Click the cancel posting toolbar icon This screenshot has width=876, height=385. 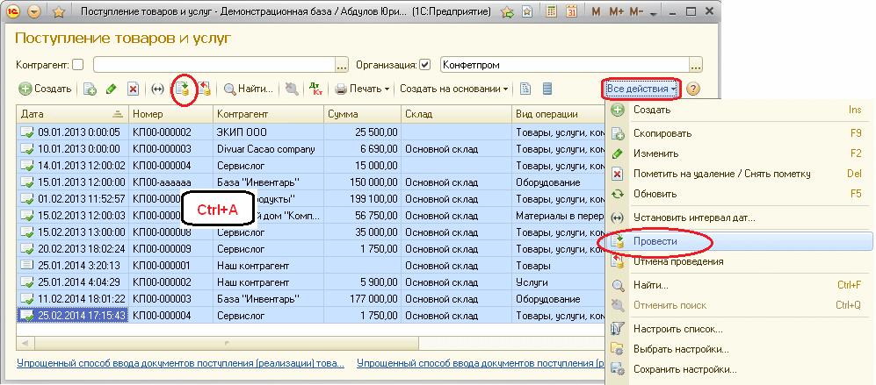tap(204, 89)
